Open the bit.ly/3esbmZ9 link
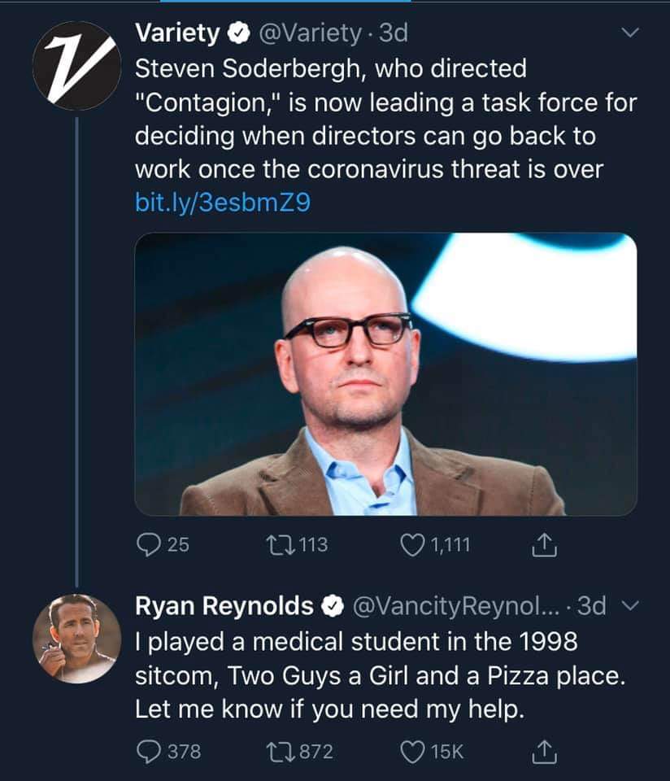The width and height of the screenshot is (670, 781). point(222,203)
